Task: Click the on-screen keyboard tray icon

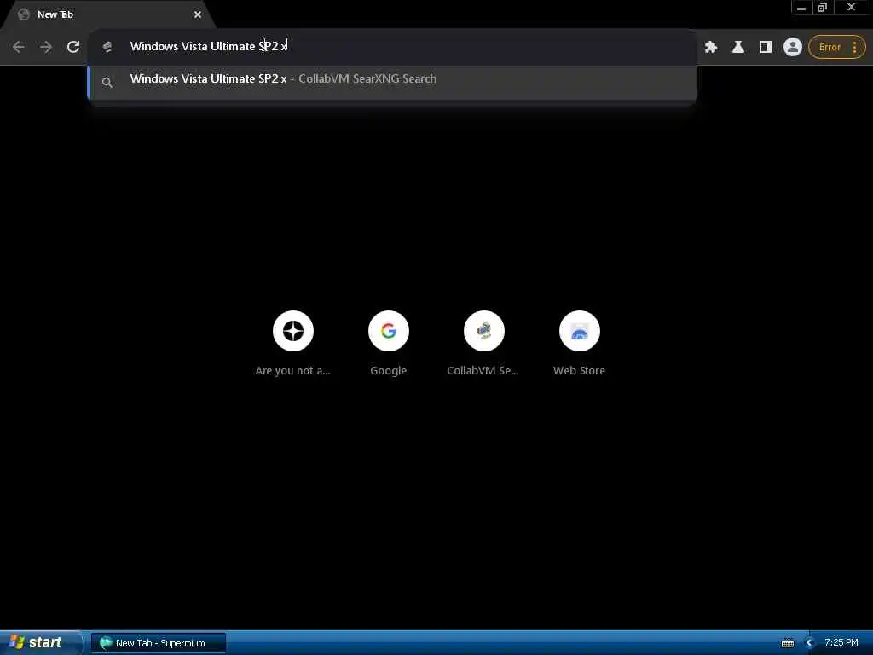Action: tap(787, 643)
